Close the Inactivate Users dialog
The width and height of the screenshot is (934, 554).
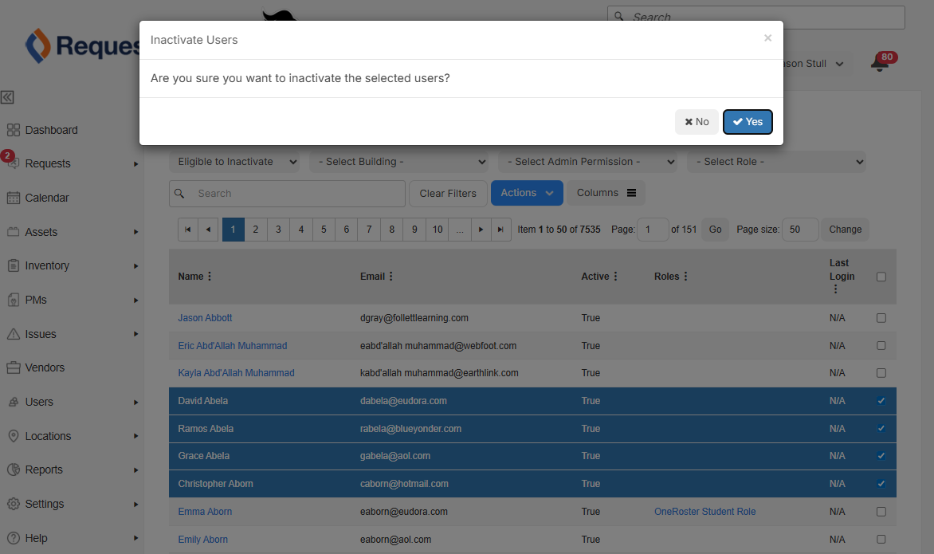pos(767,37)
